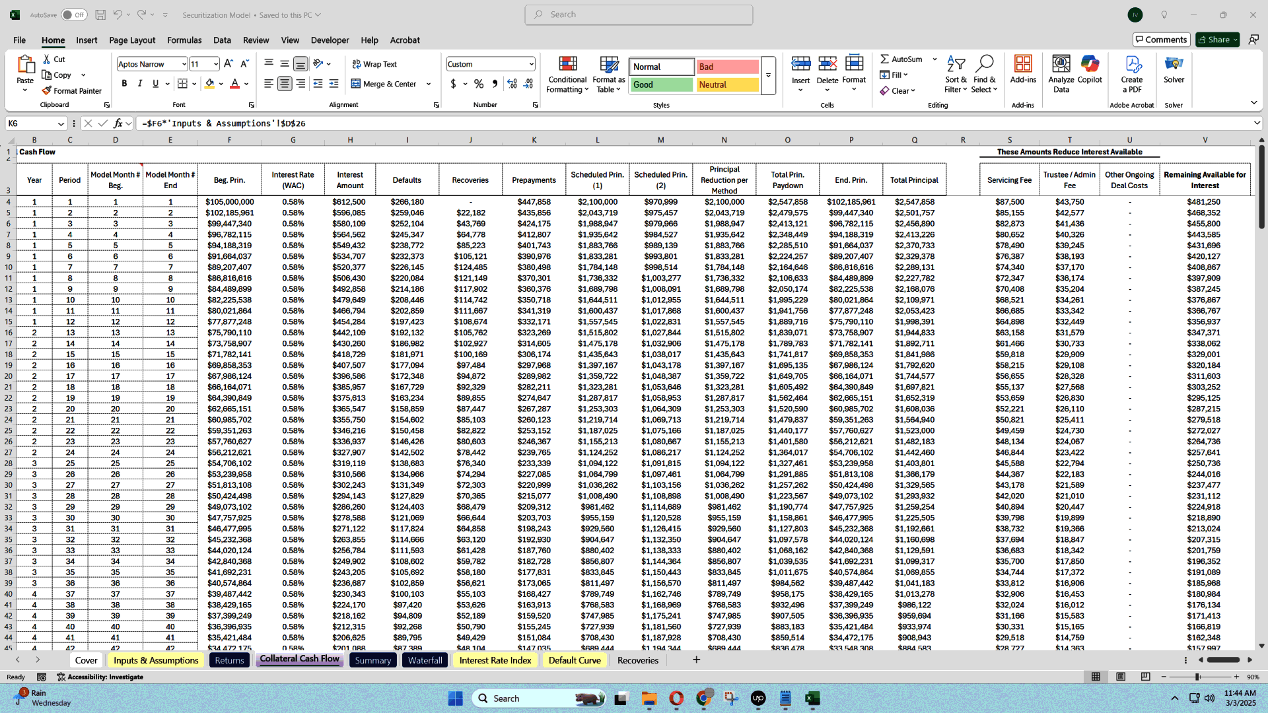Viewport: 1268px width, 713px height.
Task: Toggle left text alignment
Action: click(269, 84)
